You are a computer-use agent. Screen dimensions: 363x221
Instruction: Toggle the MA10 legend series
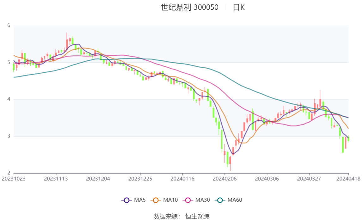click(x=164, y=200)
